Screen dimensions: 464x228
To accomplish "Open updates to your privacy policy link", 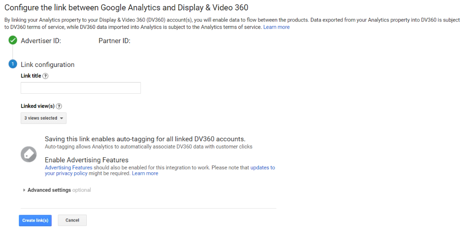I will tap(160, 171).
